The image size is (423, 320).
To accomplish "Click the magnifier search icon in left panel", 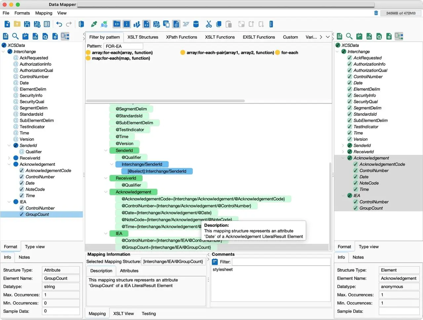I will 15,36.
